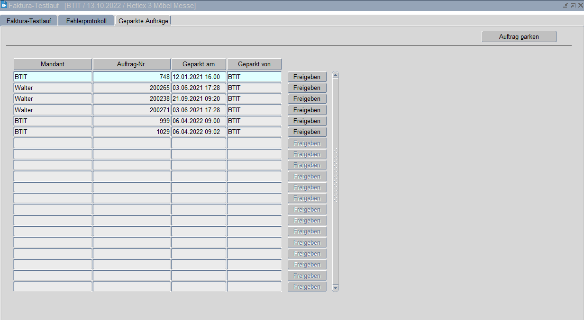
Task: Click the Mandant column header
Action: (53, 64)
